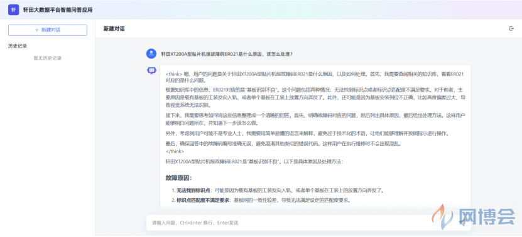Image resolution: width=522 pixels, height=237 pixels.
Task: Click the 轩 app logo icon
Action: pos(14,9)
